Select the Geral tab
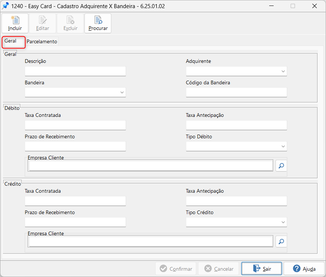326x277 pixels. coord(11,41)
